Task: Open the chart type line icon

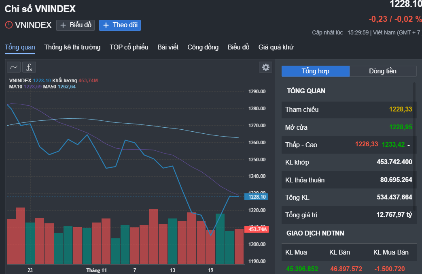Action: [14, 67]
